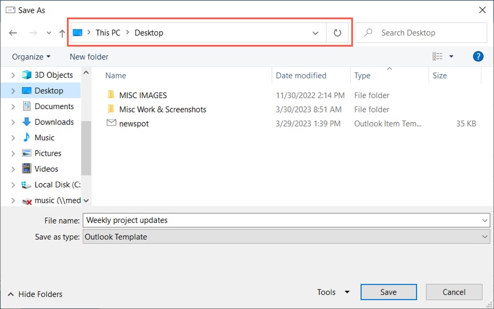Select the disconnected music network drive

coord(50,201)
